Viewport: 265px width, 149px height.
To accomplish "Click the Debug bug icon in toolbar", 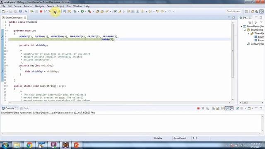I will pyautogui.click(x=75, y=11).
